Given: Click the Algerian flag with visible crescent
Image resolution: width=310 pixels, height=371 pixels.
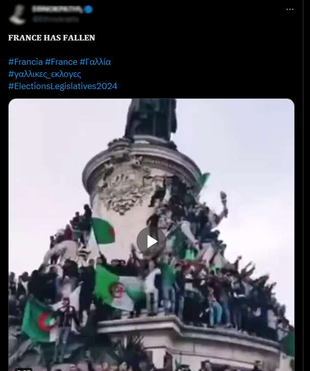Looking at the screenshot, I should (x=39, y=320).
